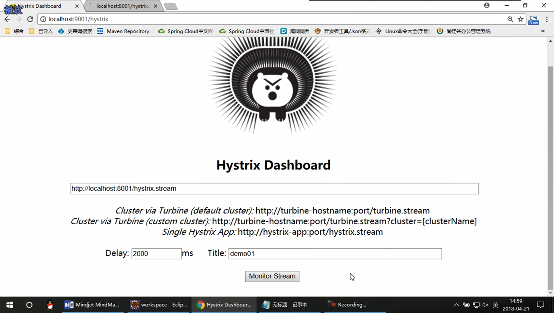Expand the bookmarks overflow chevron
Viewport: 554px width, 313px height.
tap(543, 31)
